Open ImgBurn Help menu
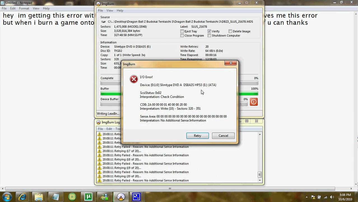The image size is (358, 202). click(x=120, y=10)
